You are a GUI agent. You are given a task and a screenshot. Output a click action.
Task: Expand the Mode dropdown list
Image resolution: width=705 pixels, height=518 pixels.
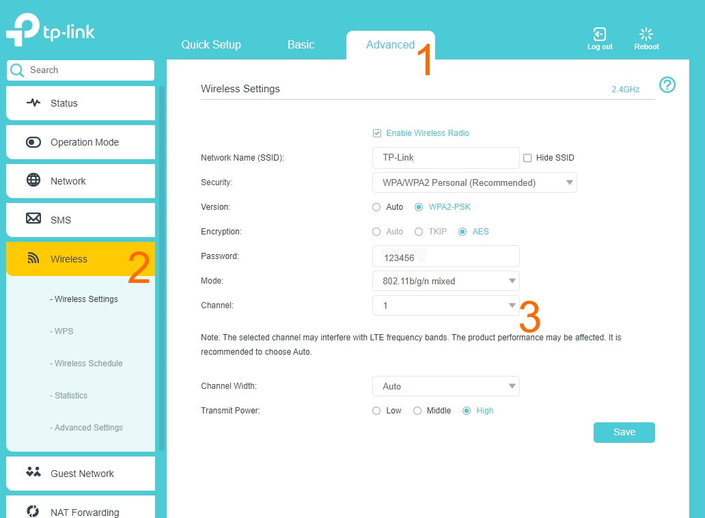coord(445,281)
